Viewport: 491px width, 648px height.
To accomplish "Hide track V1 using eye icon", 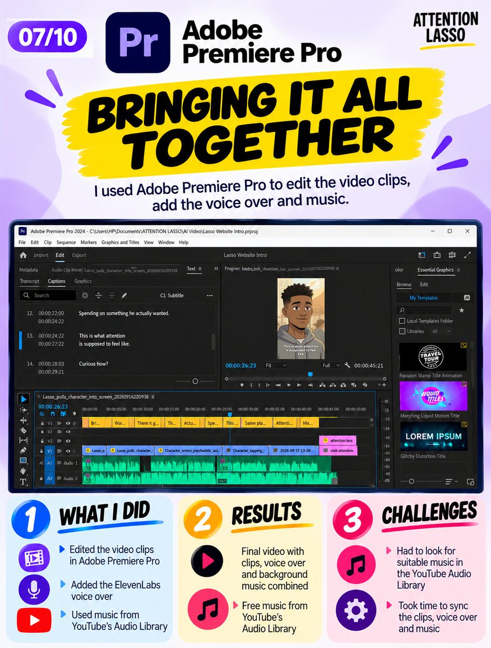I will tap(68, 450).
